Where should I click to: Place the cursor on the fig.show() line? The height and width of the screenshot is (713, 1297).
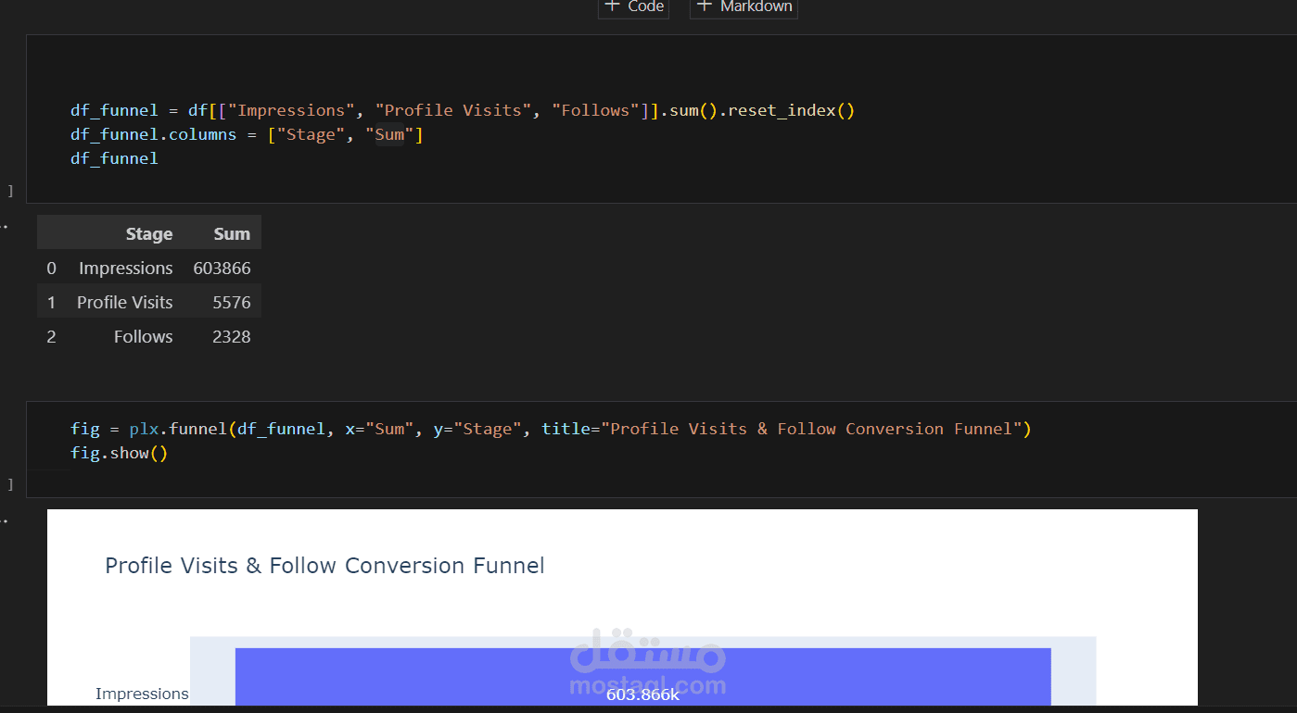119,452
